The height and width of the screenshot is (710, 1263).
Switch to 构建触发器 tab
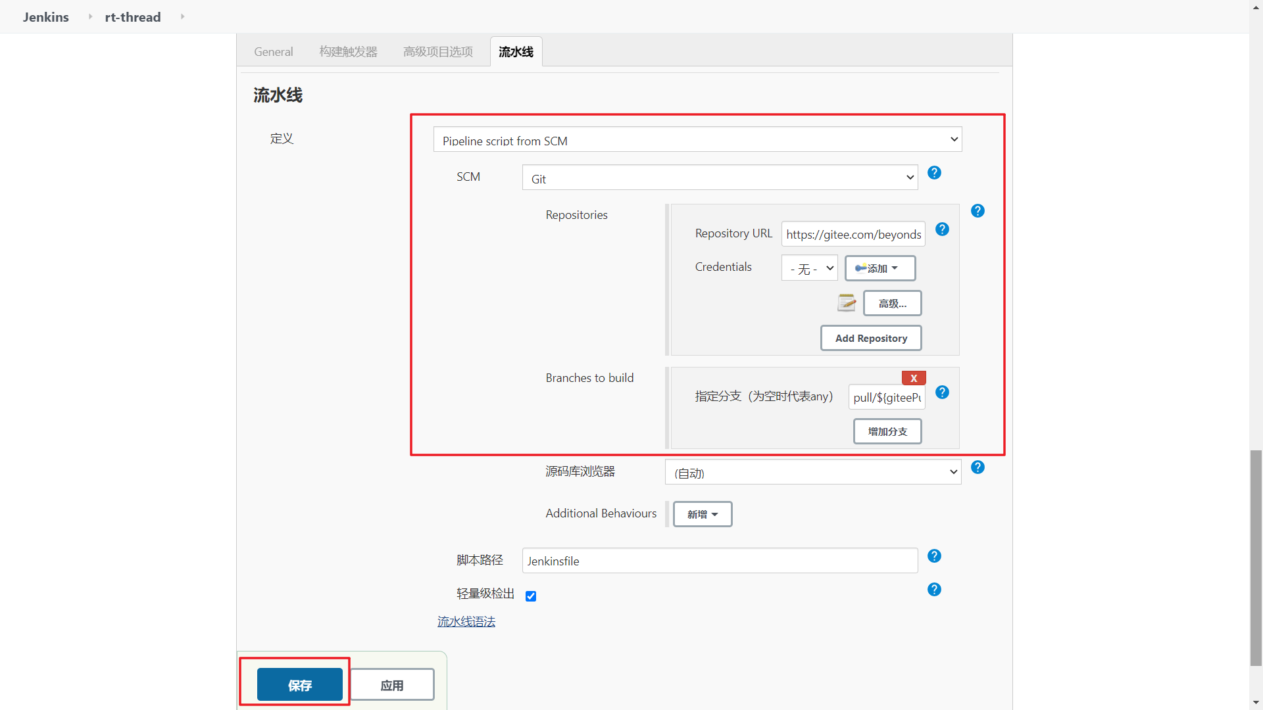pos(349,52)
